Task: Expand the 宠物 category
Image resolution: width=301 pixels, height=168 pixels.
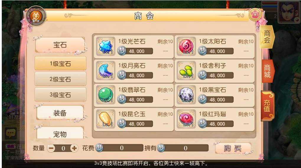Action: tap(60, 133)
